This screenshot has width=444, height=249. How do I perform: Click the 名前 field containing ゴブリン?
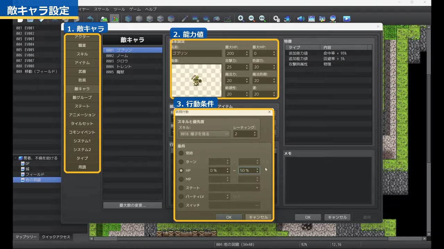tap(197, 54)
